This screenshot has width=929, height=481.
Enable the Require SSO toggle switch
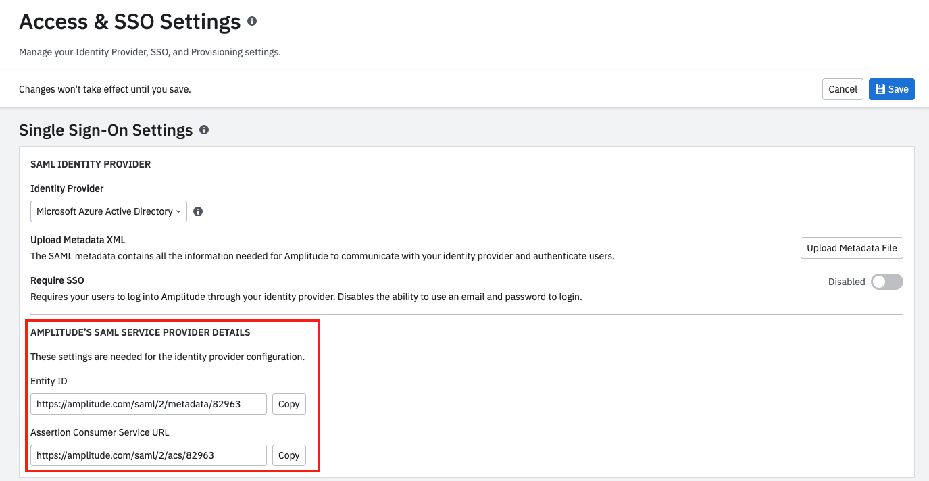(886, 282)
